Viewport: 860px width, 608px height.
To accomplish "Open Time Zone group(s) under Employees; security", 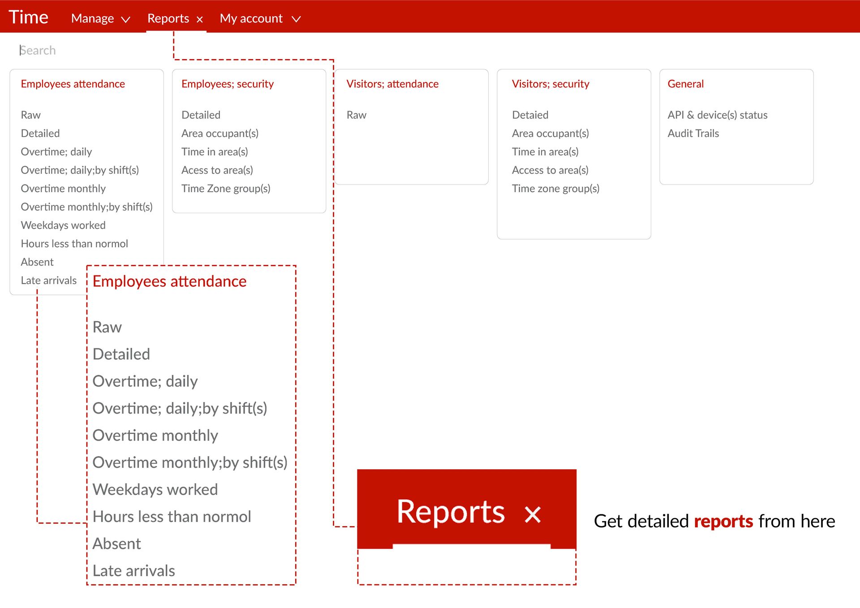I will pos(226,188).
